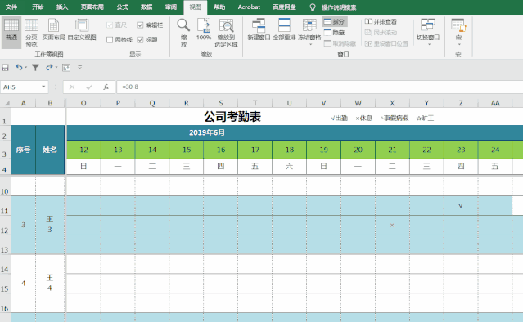Click Synchronous Scrolling (同步滚动)

tap(381, 33)
